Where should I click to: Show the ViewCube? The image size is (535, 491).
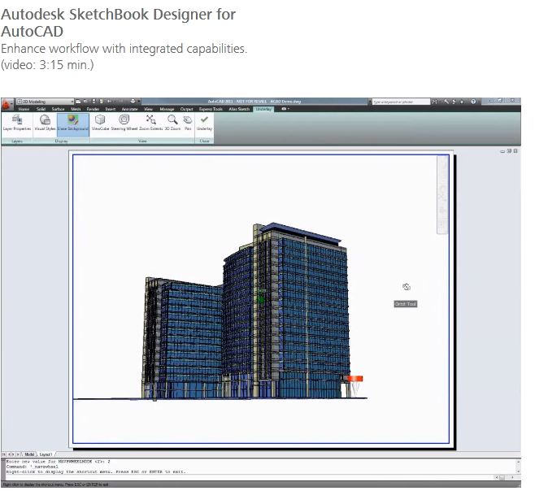tap(101, 123)
